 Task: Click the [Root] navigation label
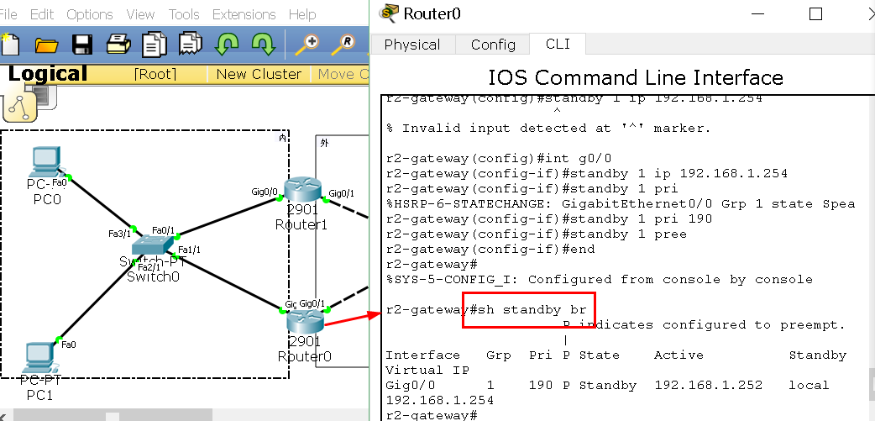click(155, 74)
